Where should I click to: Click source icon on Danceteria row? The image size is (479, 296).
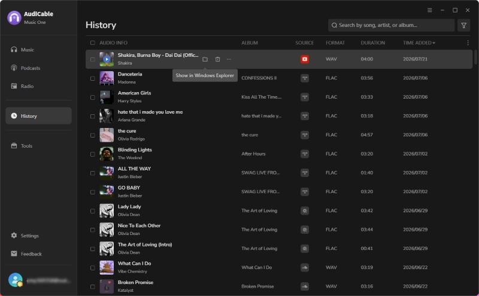coord(305,78)
